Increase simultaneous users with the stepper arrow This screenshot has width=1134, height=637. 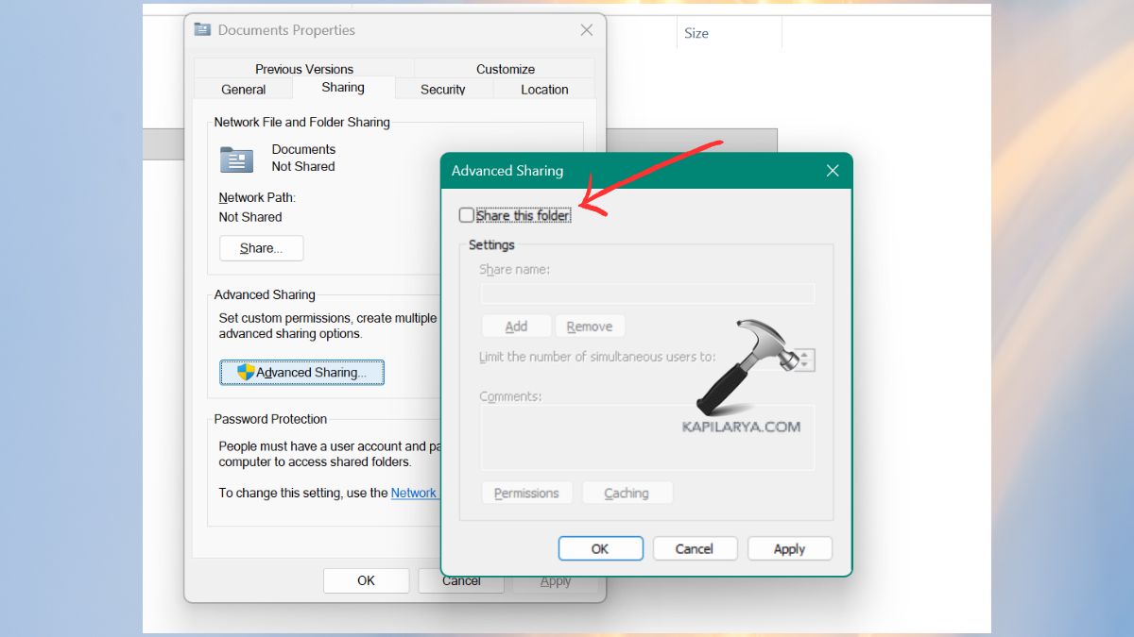pyautogui.click(x=802, y=355)
